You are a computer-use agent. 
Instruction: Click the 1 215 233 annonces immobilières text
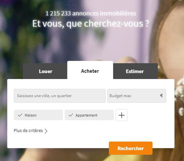click(91, 13)
